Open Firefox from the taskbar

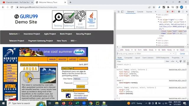[x=64, y=103]
